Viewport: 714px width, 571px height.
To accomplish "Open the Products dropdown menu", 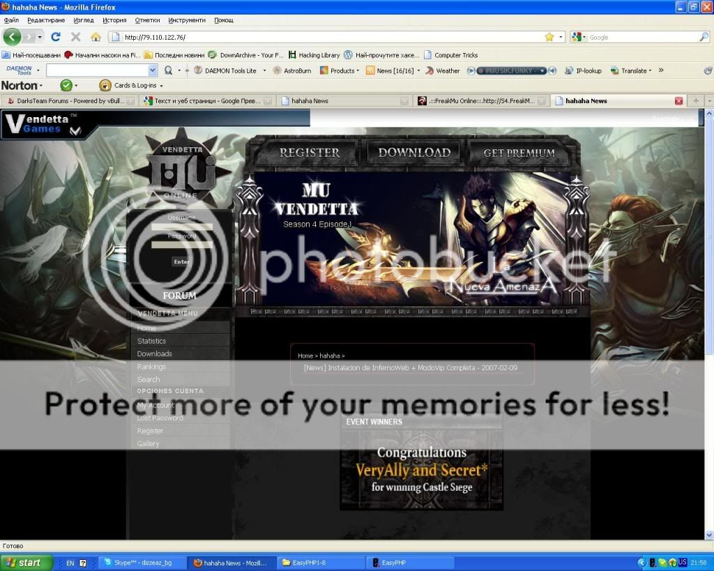I will 340,70.
